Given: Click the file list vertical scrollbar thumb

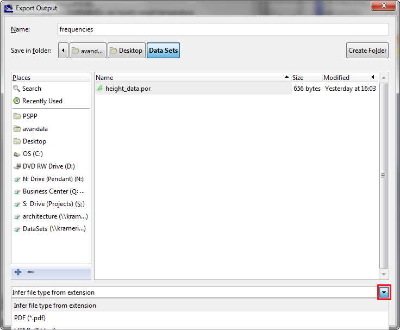Looking at the screenshot, I should click(x=383, y=176).
